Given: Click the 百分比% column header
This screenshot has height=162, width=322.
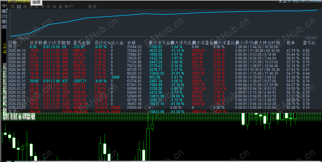Looking at the screenshot, I should click(103, 43).
